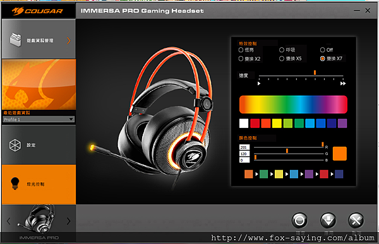Click the R value input field
The image size is (379, 244).
(x=244, y=148)
